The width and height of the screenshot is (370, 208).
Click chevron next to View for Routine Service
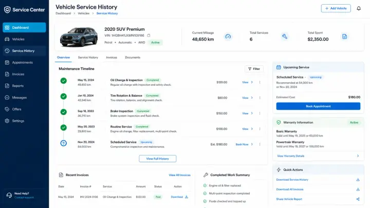tap(252, 129)
